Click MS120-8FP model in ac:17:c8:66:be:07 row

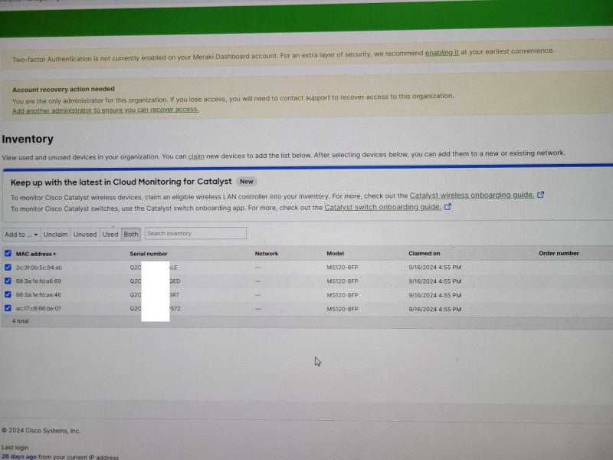click(x=342, y=309)
